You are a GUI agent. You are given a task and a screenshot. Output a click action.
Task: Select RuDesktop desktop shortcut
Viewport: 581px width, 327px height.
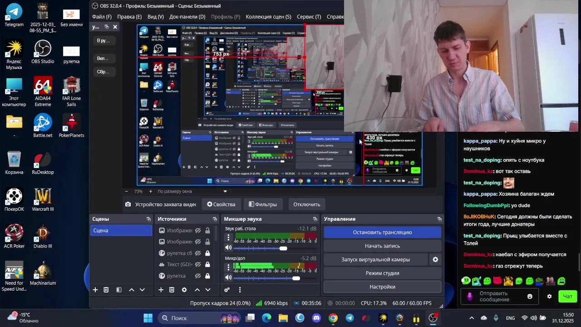tap(43, 163)
